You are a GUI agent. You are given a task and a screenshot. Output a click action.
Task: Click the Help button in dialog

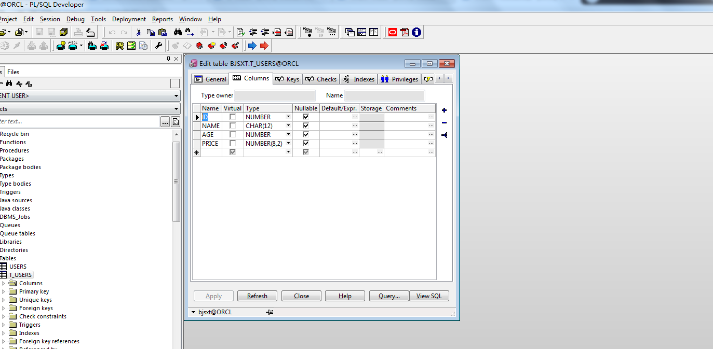click(345, 296)
